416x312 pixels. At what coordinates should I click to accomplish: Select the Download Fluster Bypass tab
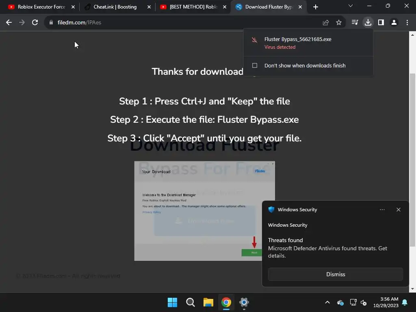click(x=269, y=7)
